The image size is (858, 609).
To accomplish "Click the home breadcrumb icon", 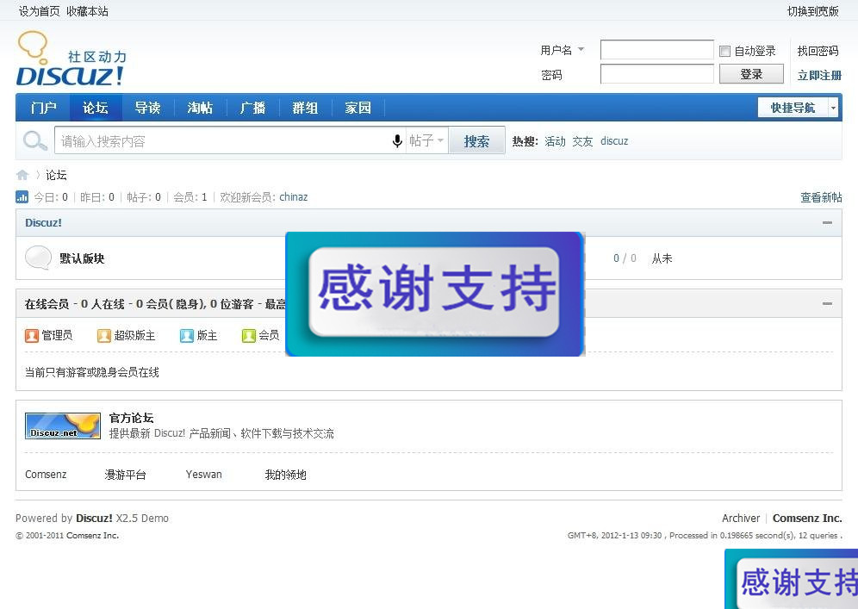I will pyautogui.click(x=22, y=175).
